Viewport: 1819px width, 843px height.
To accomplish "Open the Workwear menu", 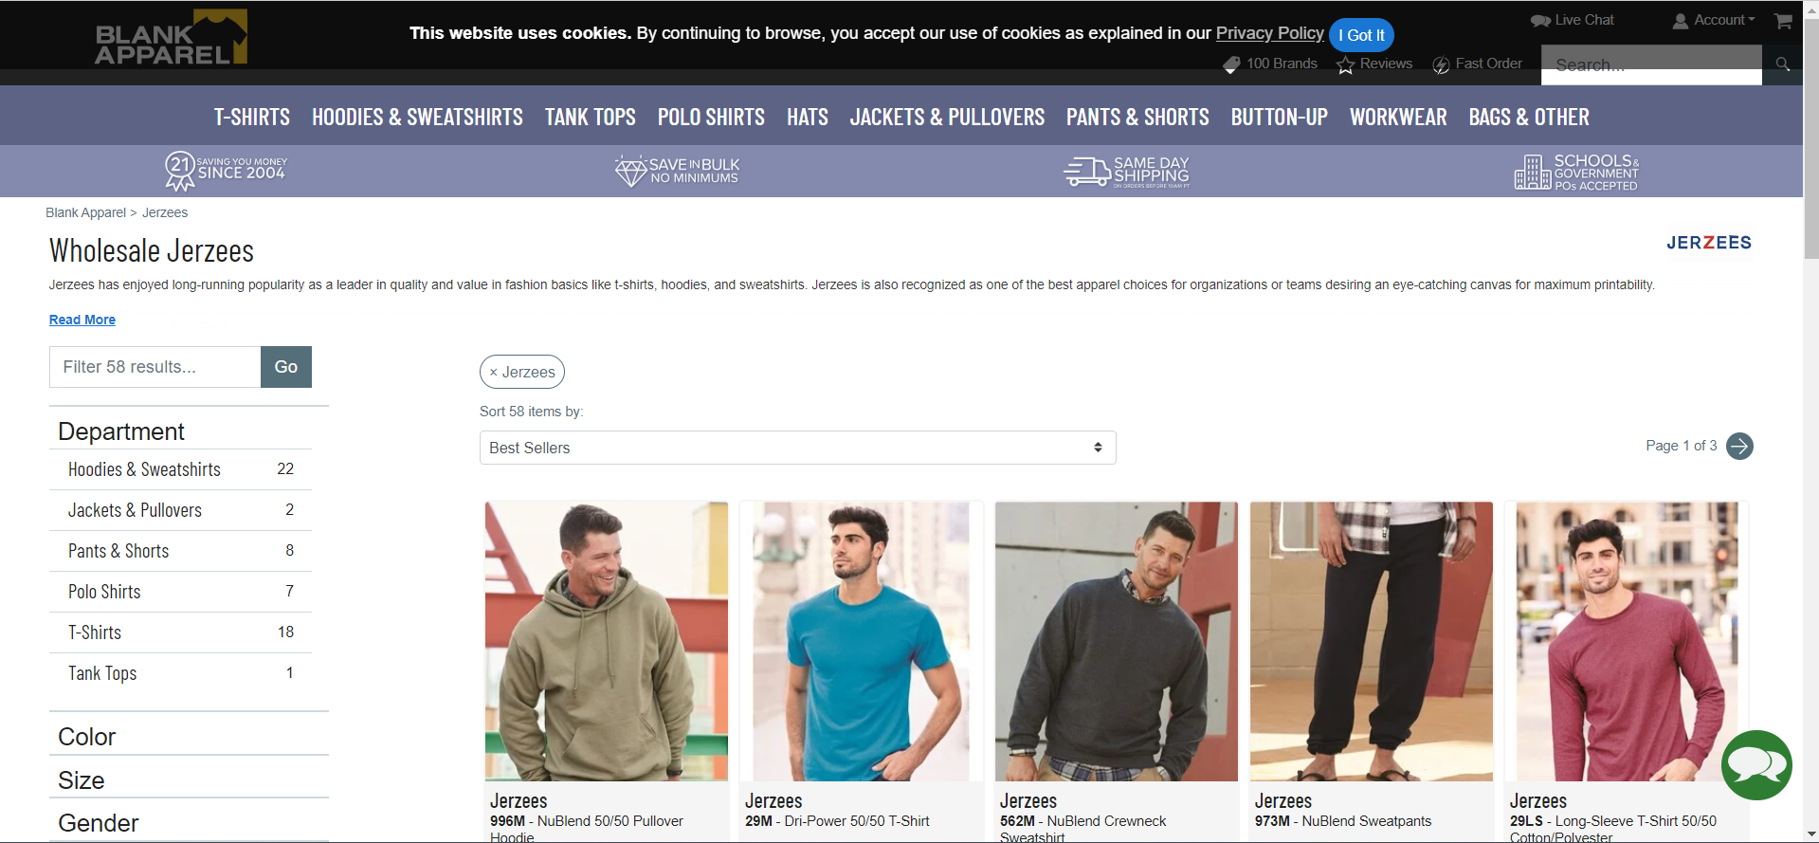I will tap(1398, 117).
